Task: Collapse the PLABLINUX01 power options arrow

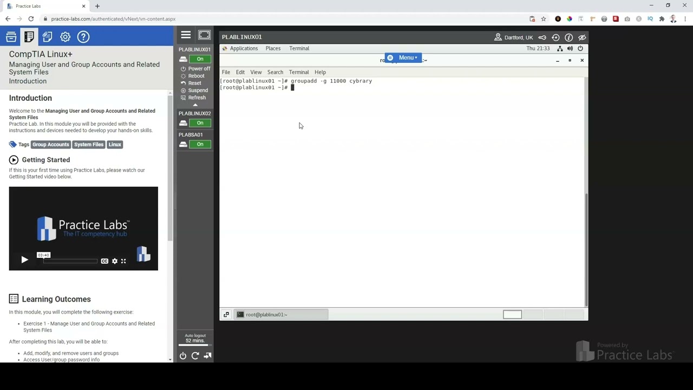Action: (195, 105)
